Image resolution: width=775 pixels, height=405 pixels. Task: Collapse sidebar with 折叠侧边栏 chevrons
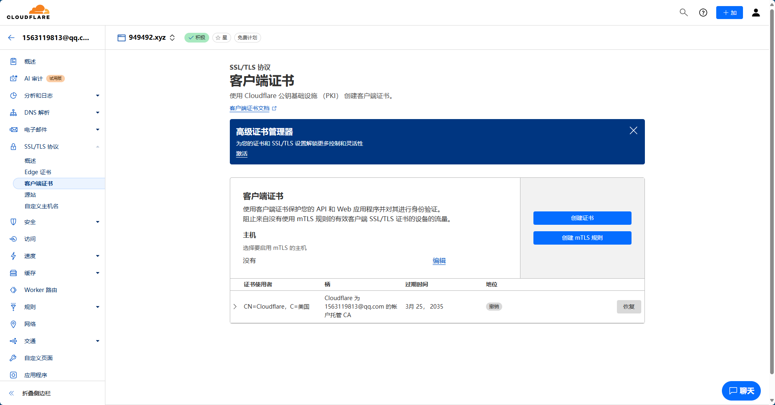(11, 393)
